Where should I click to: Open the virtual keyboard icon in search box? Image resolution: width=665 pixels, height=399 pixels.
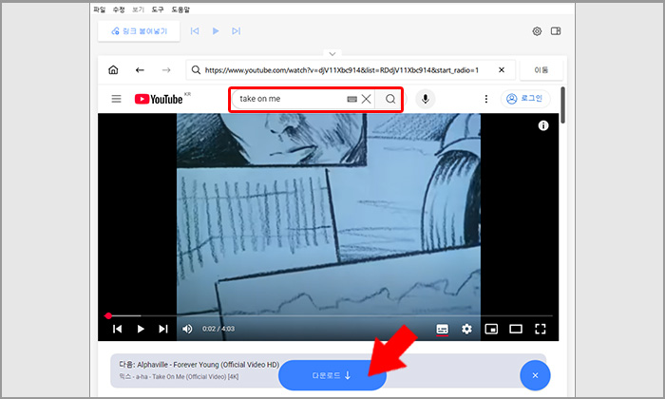(351, 99)
